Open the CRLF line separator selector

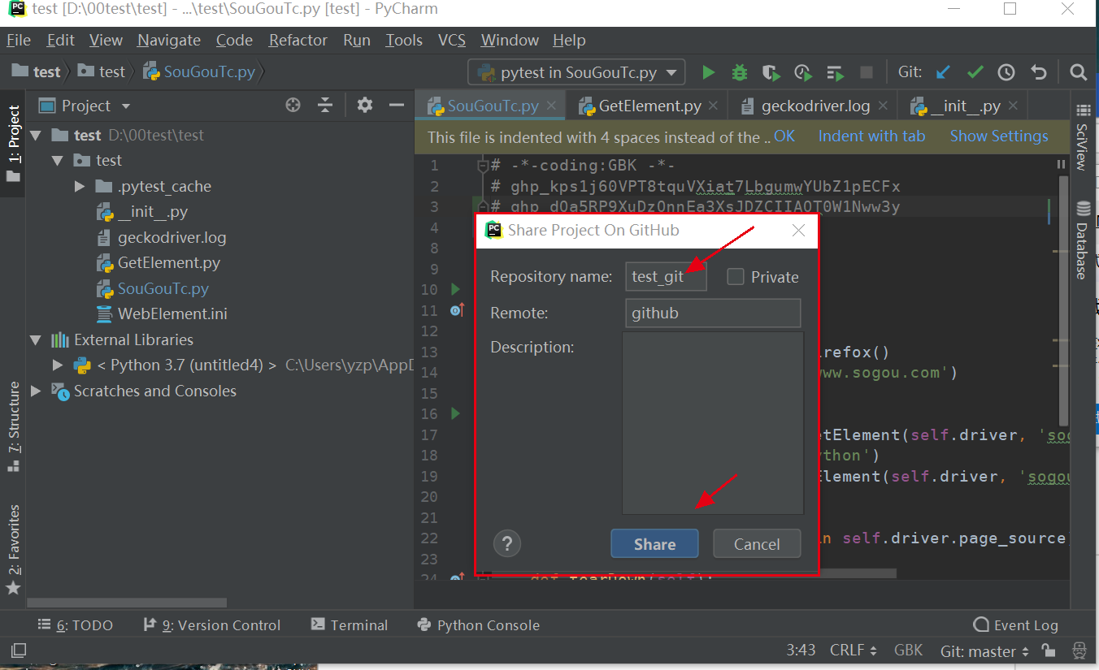(853, 651)
